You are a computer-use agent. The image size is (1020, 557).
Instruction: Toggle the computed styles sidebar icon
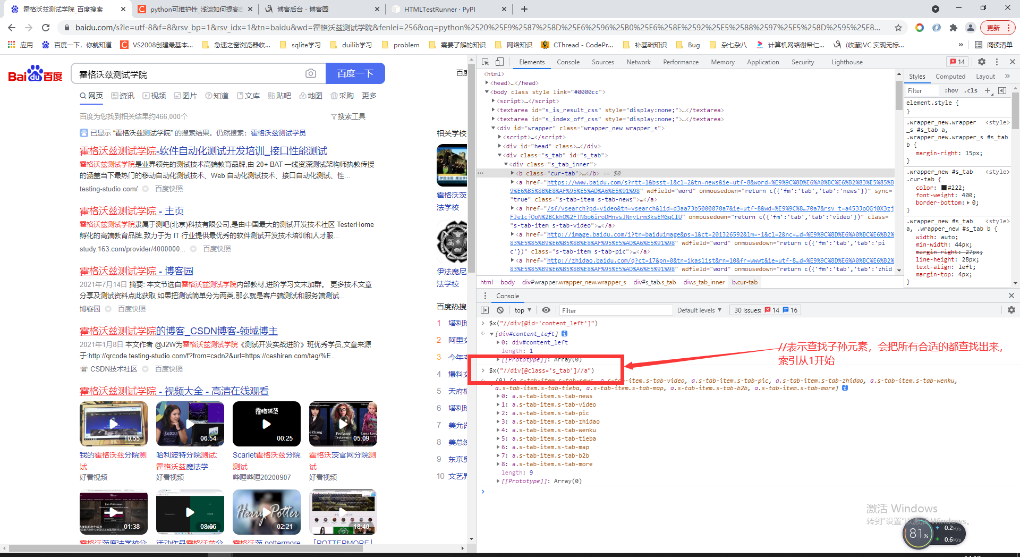point(1002,90)
